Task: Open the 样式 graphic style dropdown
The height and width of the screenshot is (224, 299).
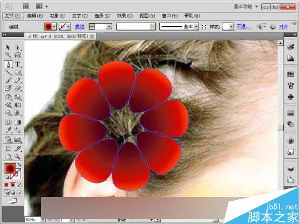Action: (232, 26)
